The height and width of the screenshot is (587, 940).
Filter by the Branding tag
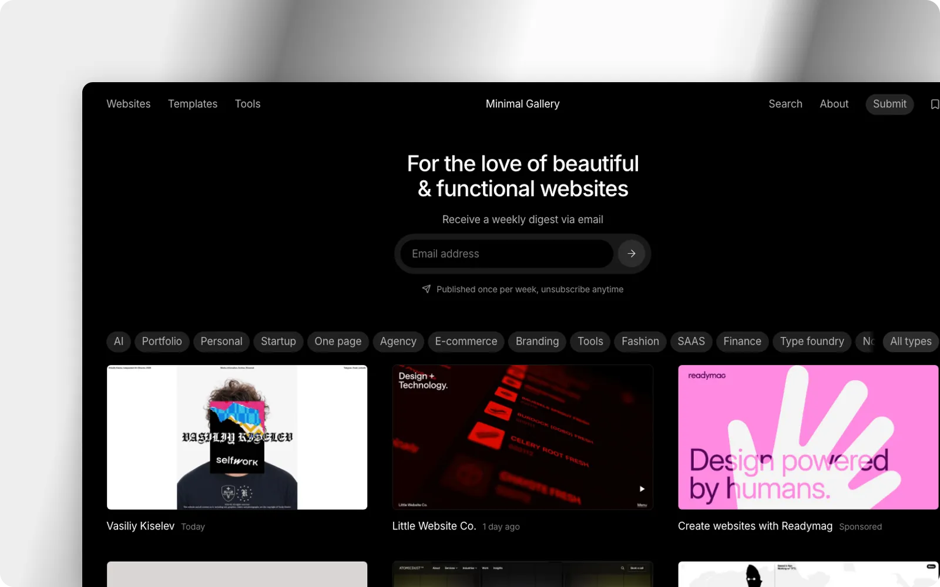coord(537,342)
